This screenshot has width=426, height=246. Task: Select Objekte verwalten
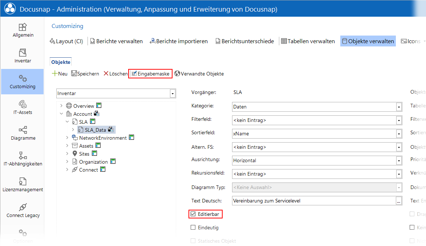click(368, 41)
